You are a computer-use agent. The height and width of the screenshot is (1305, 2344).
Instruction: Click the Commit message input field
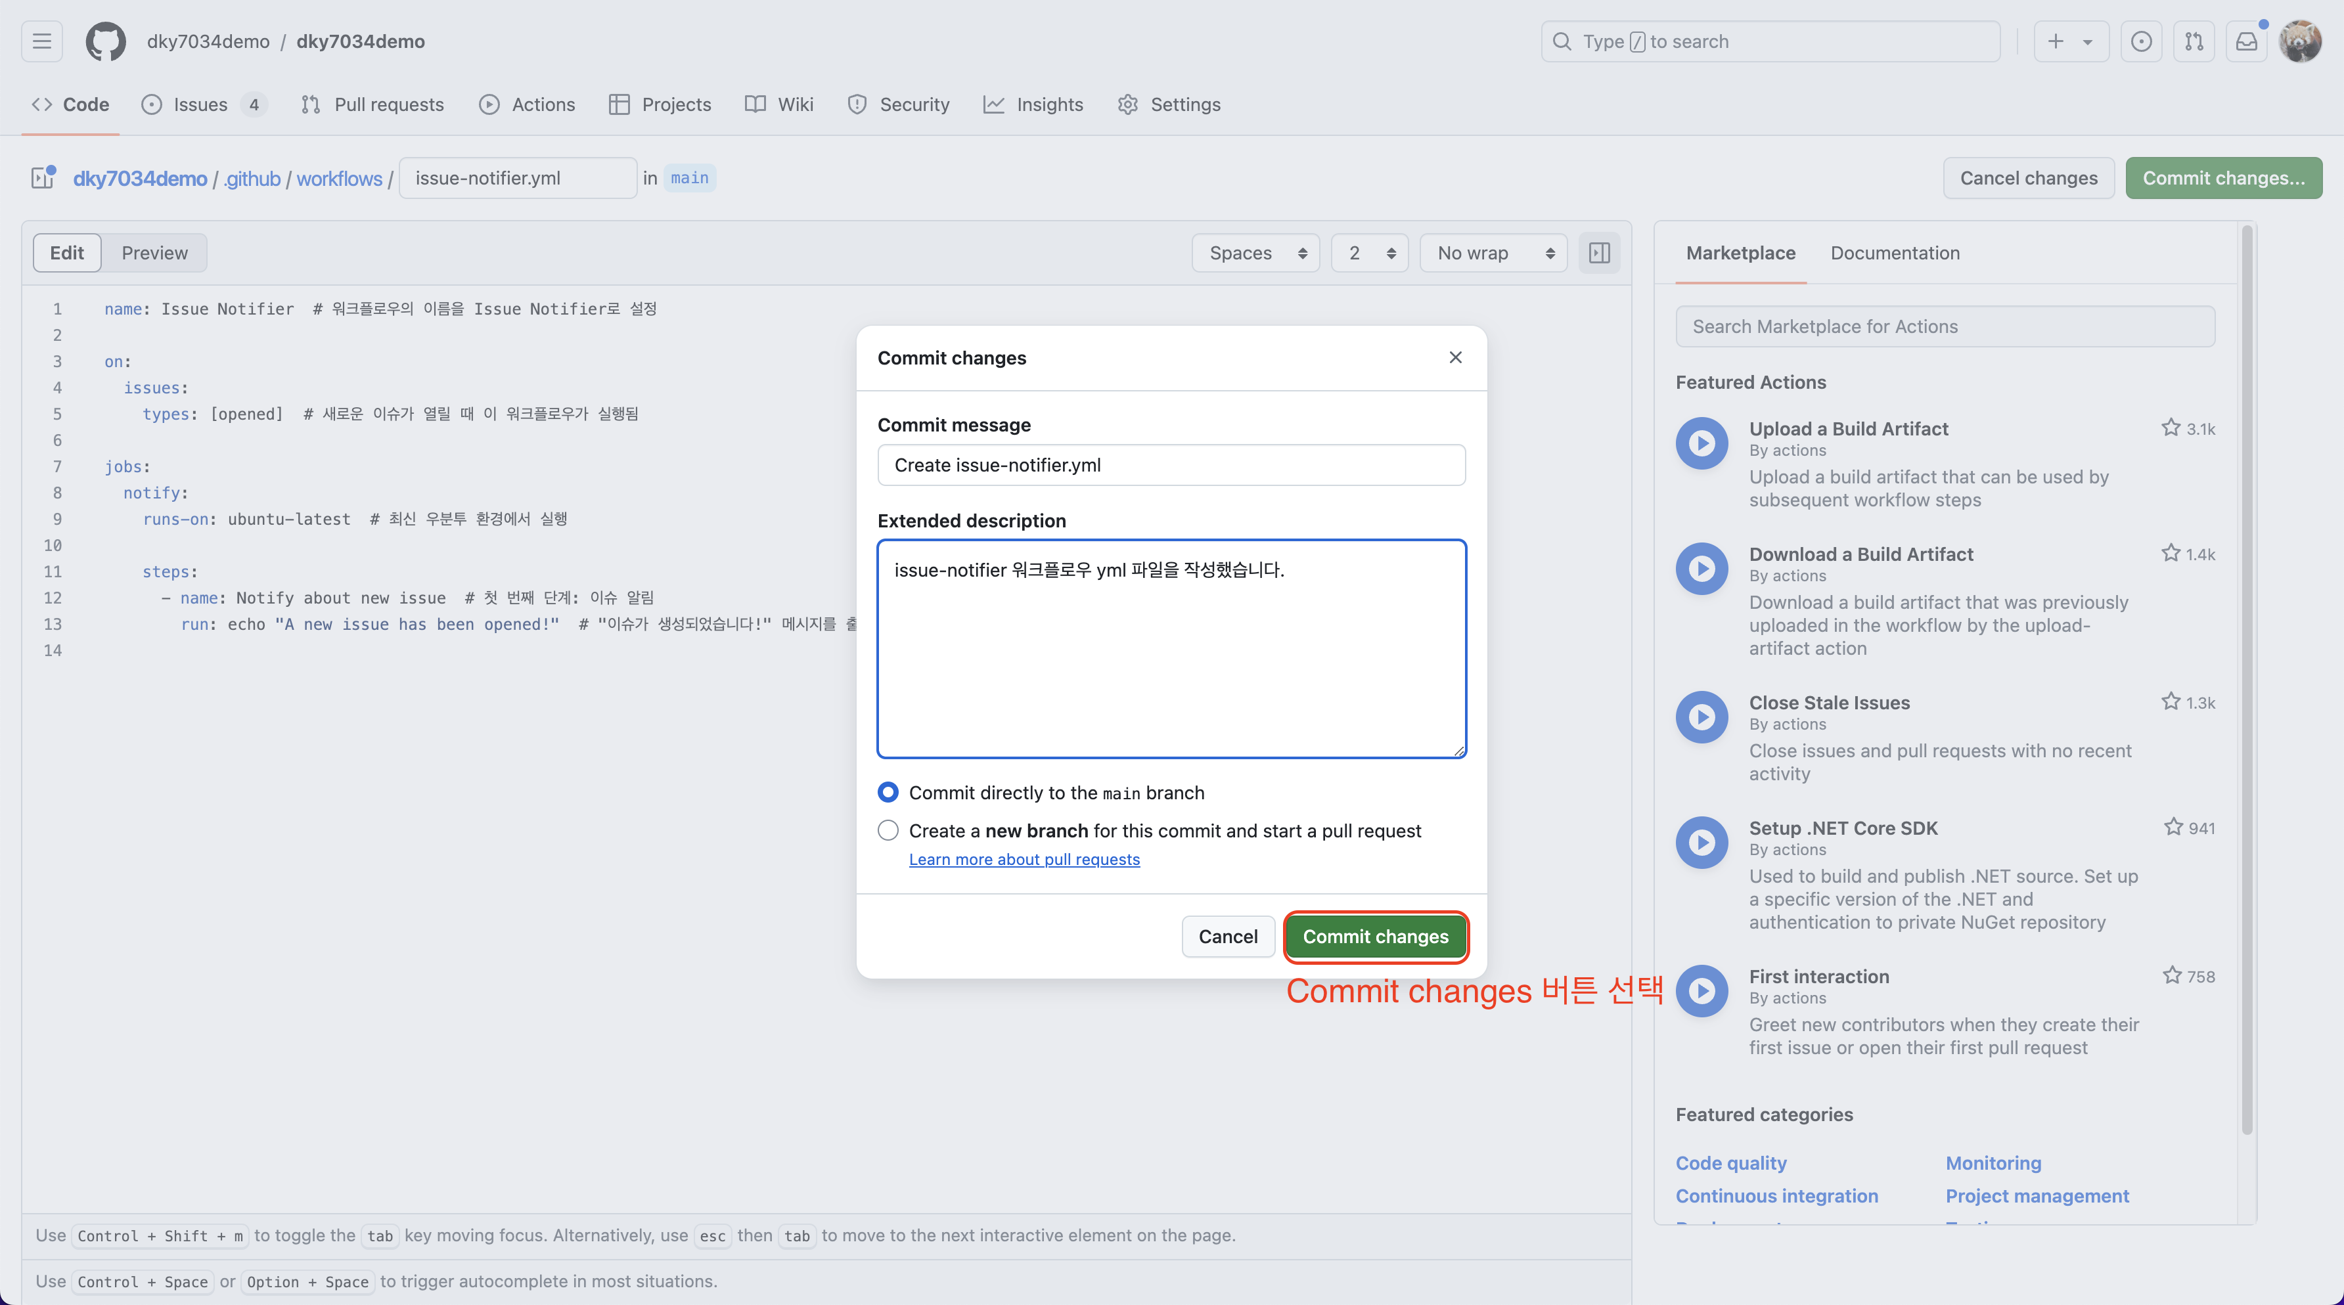pos(1171,466)
